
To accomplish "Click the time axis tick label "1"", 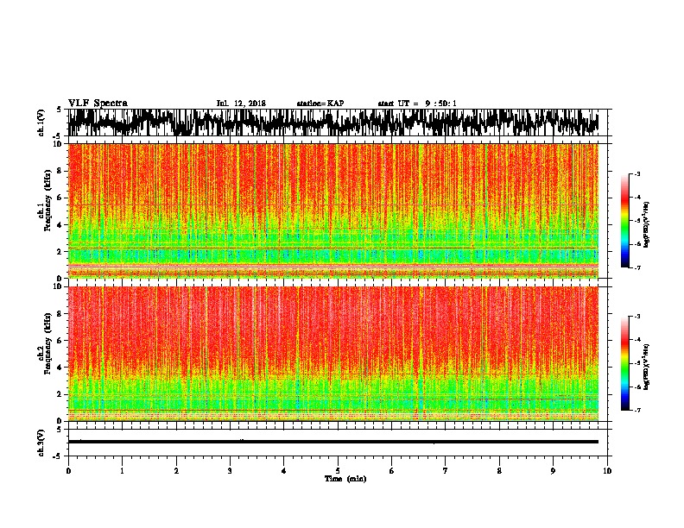I will pos(122,471).
